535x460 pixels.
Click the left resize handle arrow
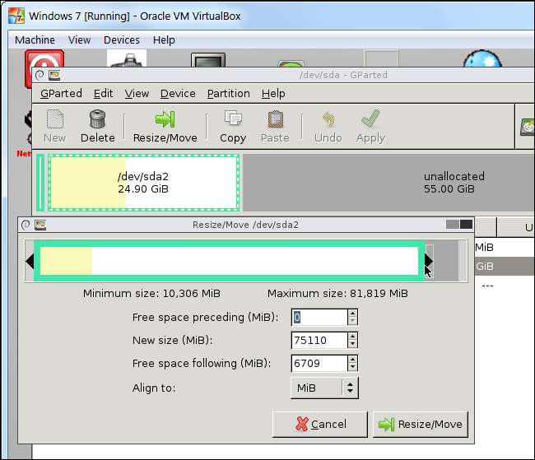click(x=30, y=262)
